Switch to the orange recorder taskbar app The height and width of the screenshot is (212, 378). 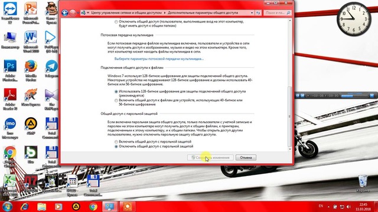[x=128, y=207]
